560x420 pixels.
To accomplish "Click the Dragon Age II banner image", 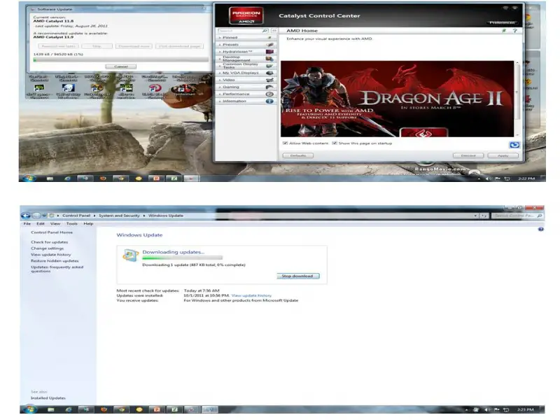I will (397, 99).
